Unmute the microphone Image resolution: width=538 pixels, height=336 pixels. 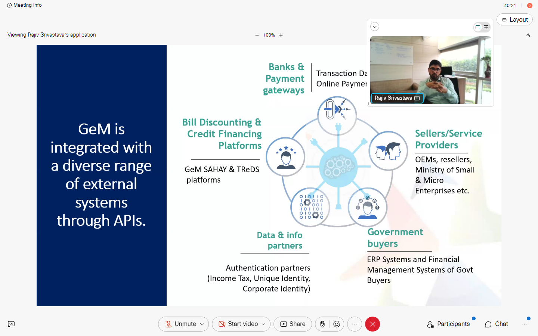(181, 324)
